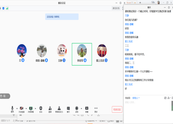Open the manage members panel

[x=59, y=109]
